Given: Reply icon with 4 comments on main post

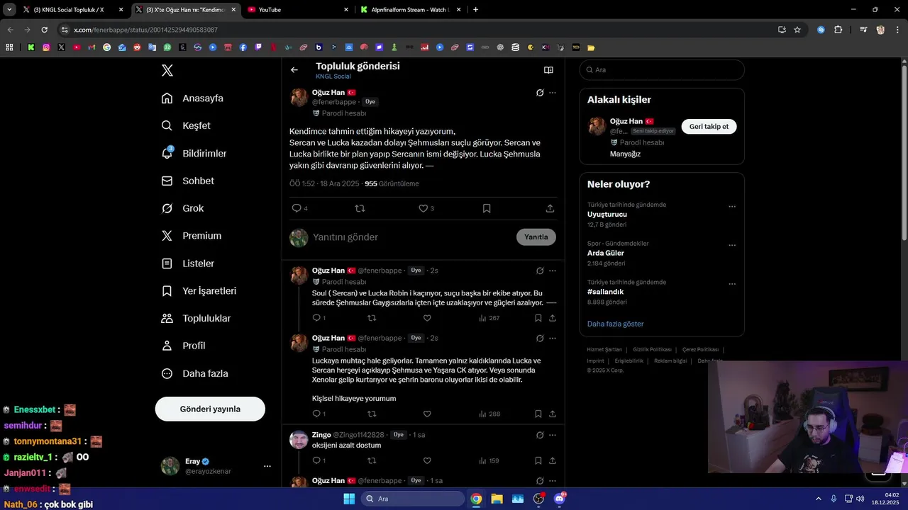Looking at the screenshot, I should click(299, 208).
